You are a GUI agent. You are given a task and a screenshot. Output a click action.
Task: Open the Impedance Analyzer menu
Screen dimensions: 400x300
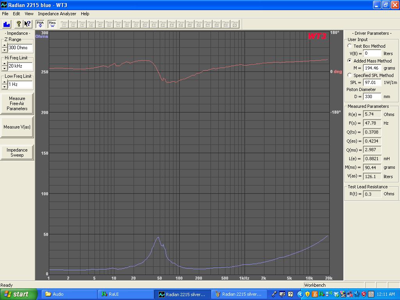(57, 14)
